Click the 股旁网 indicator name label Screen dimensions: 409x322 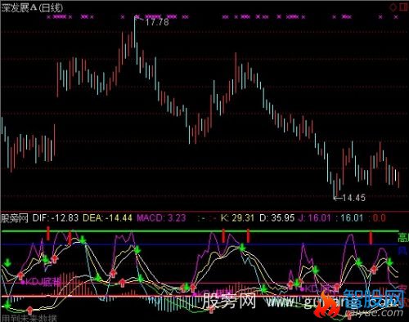pyautogui.click(x=15, y=218)
